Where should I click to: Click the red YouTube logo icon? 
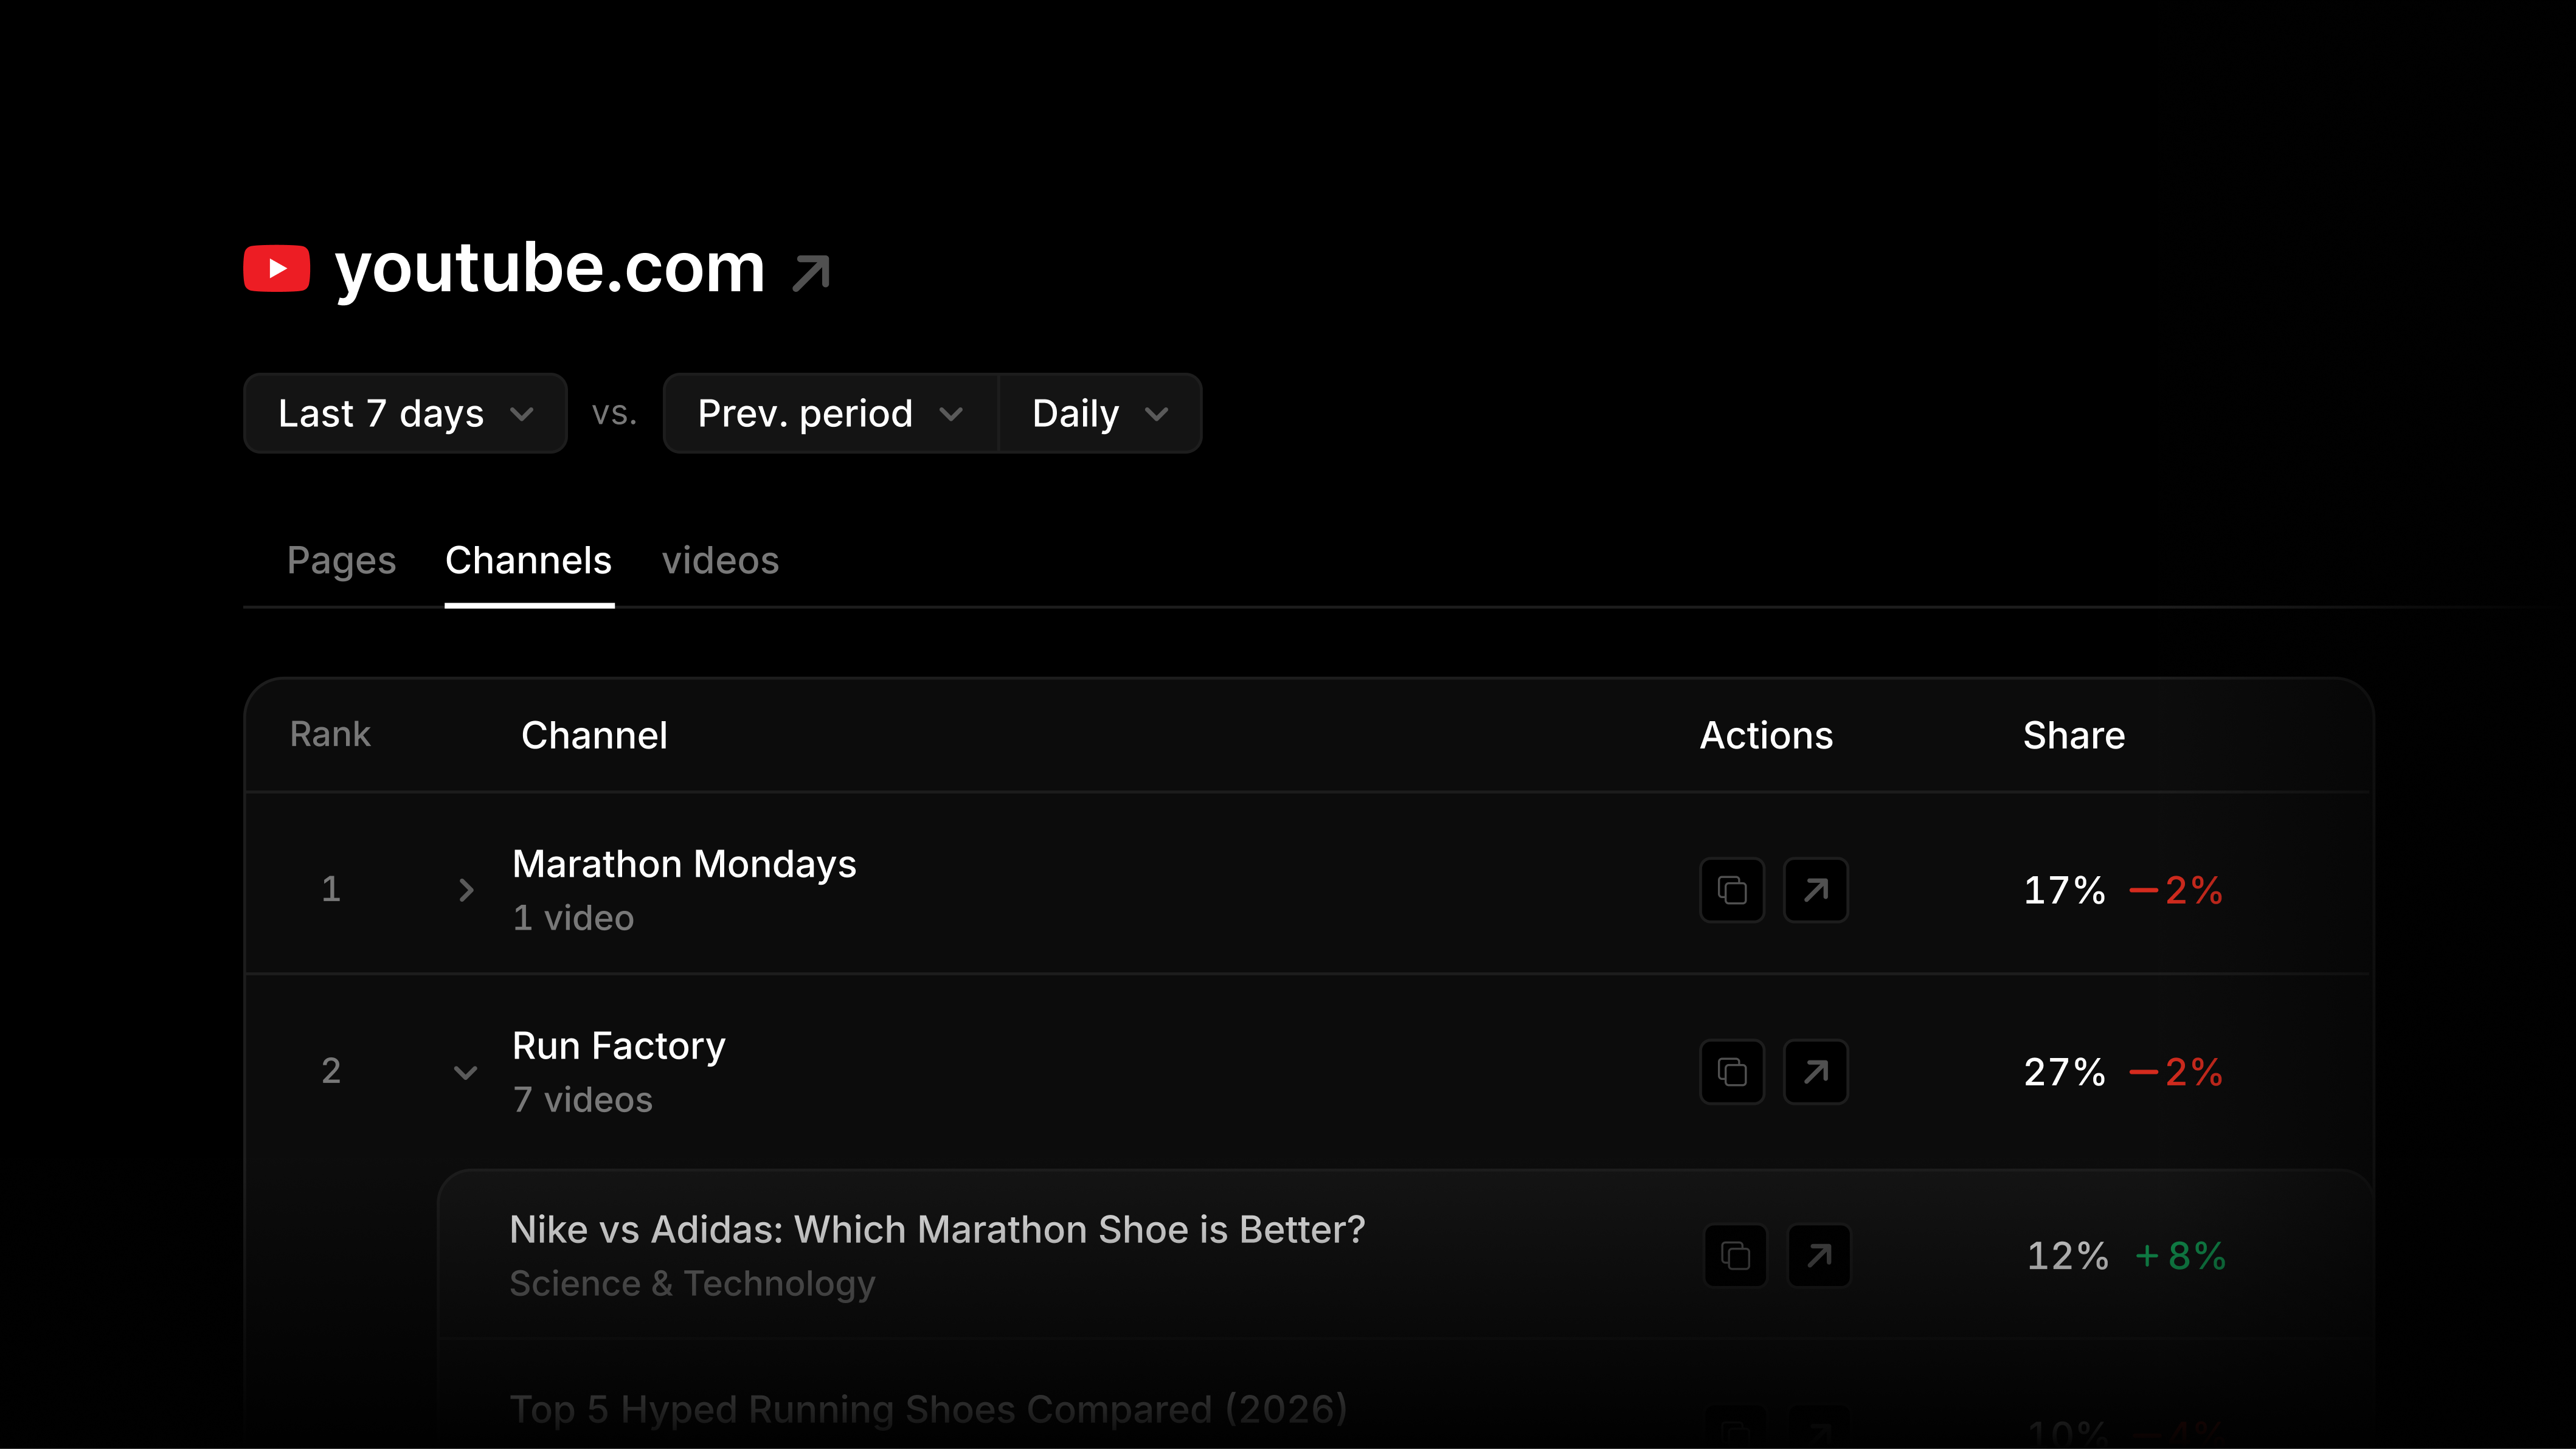point(277,268)
